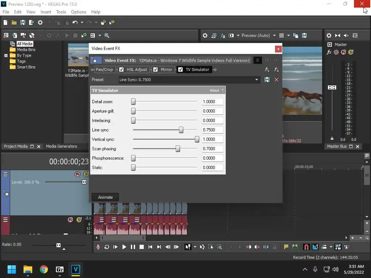Open a project with the folder icon
The image size is (371, 278).
14,22
